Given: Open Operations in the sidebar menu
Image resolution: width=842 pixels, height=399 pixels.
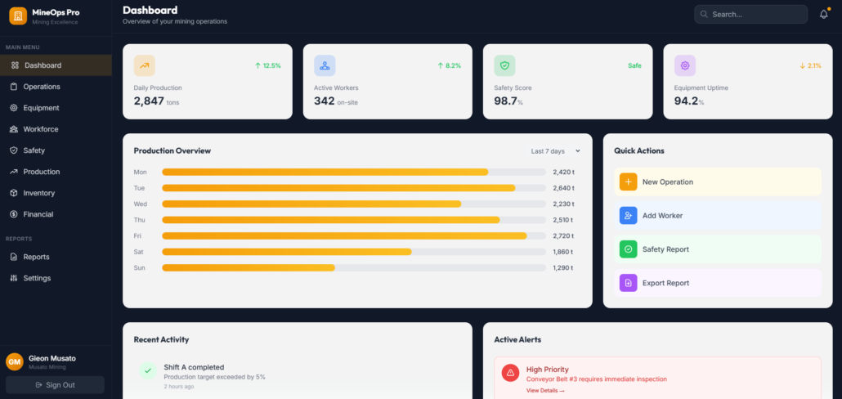Looking at the screenshot, I should pos(41,87).
